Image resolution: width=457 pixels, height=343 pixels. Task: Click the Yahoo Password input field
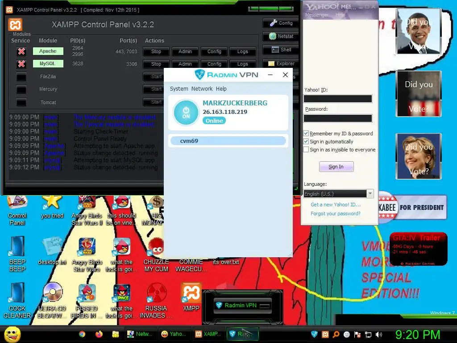338,118
